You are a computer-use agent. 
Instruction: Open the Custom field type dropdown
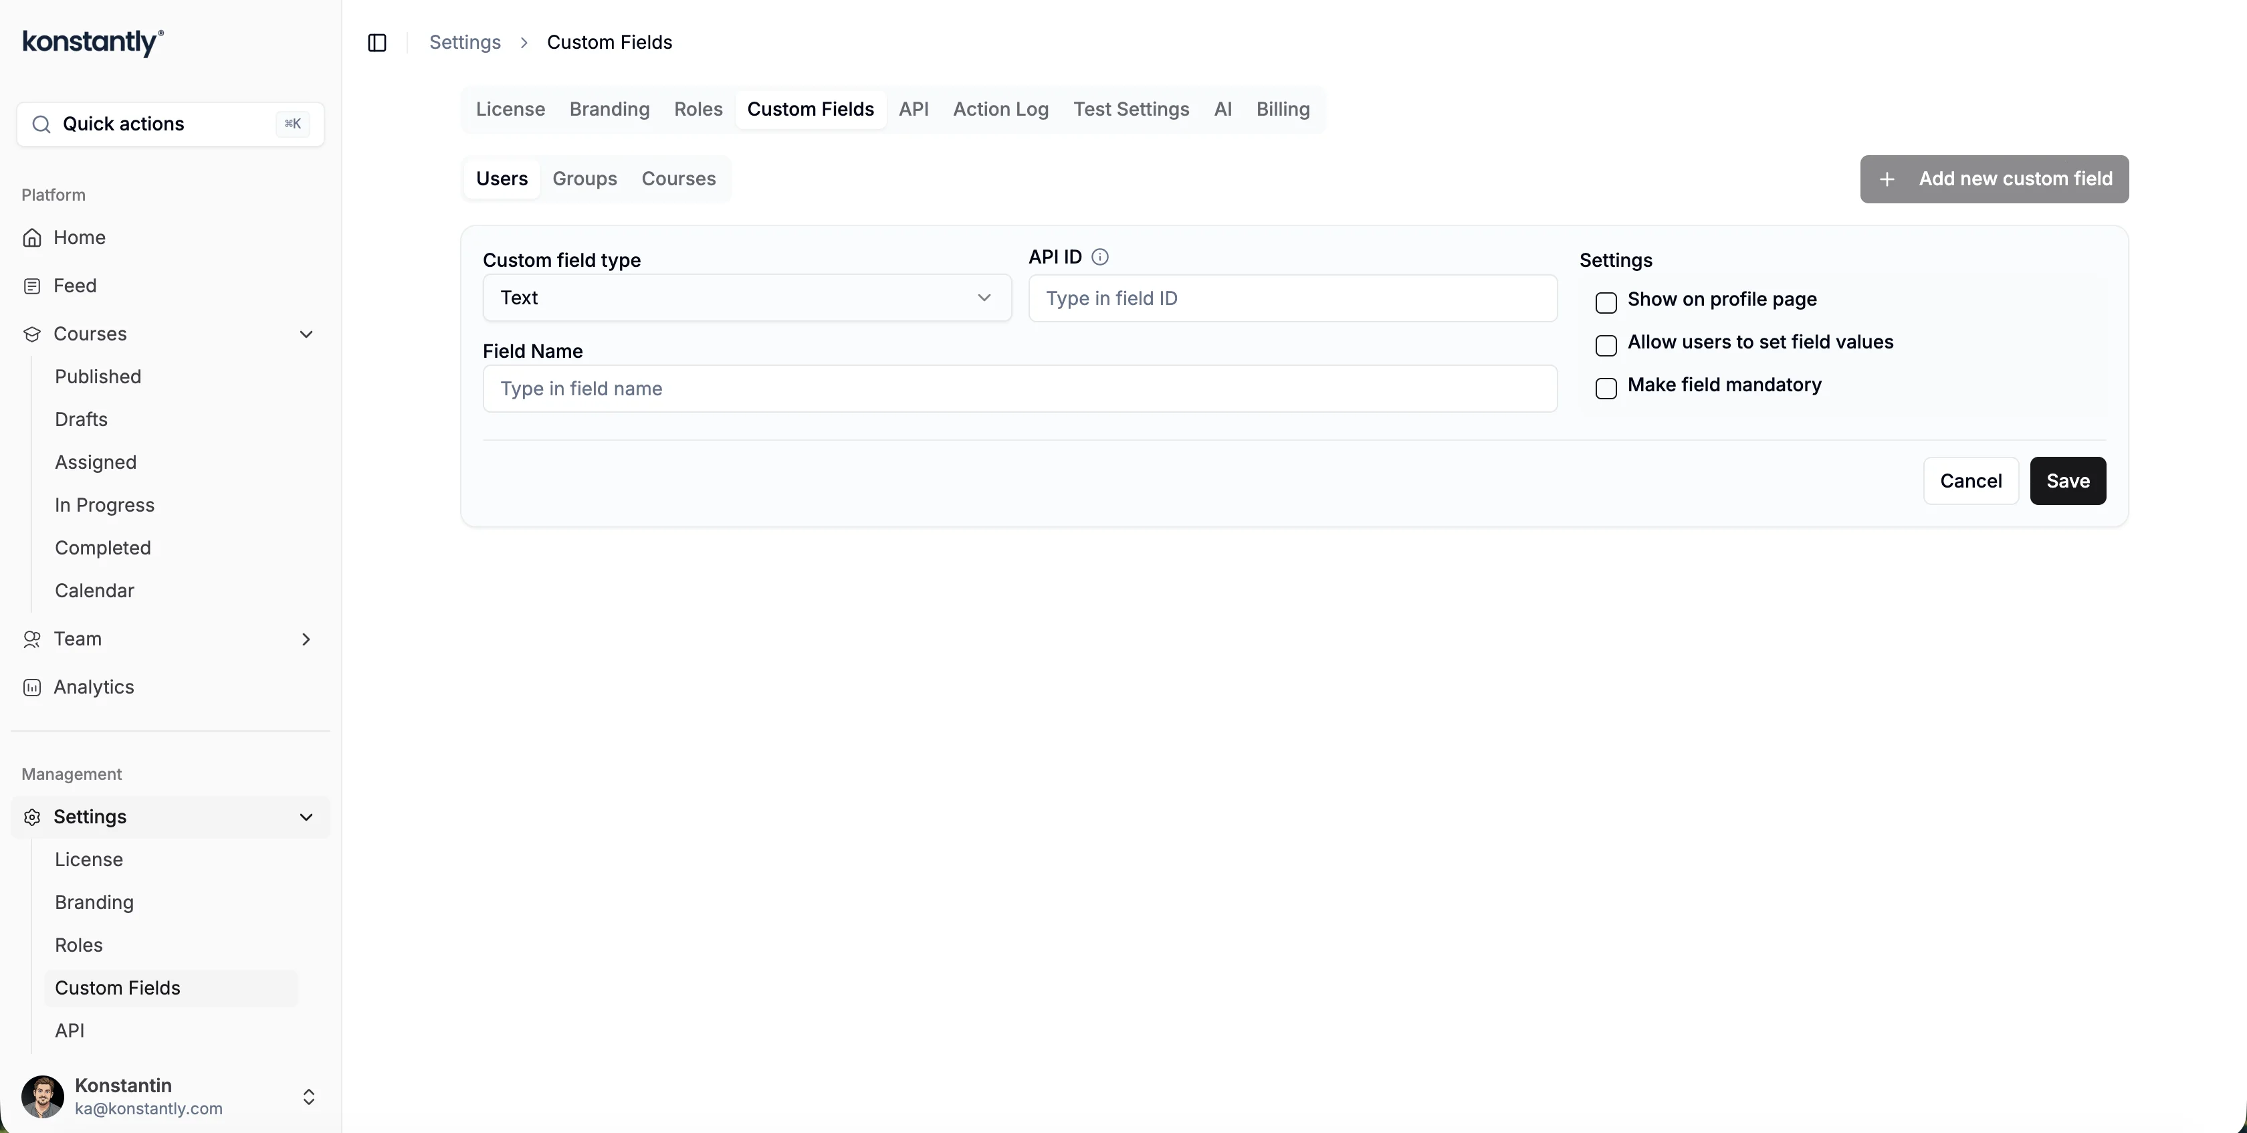[747, 298]
